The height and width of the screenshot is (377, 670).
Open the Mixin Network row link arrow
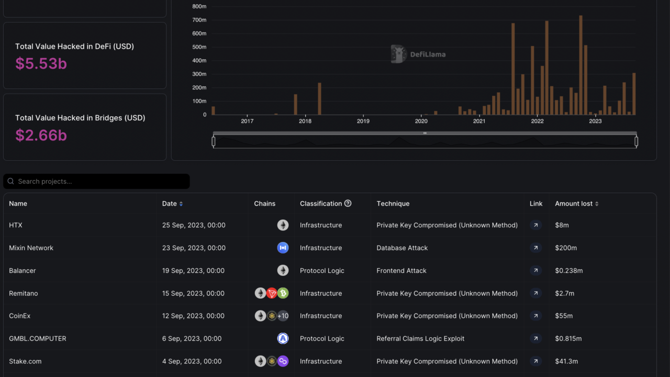click(535, 248)
